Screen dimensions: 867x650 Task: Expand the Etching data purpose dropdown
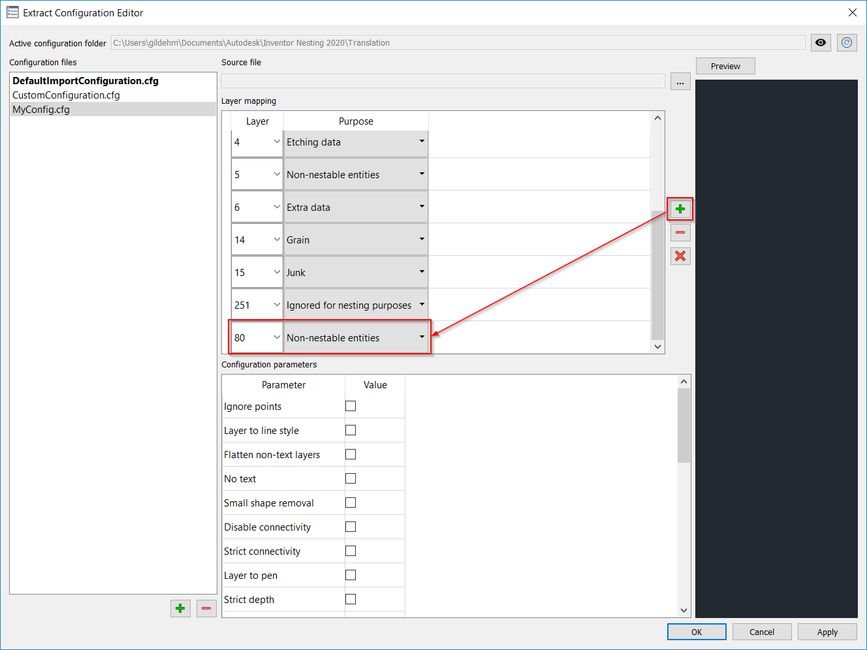[421, 142]
